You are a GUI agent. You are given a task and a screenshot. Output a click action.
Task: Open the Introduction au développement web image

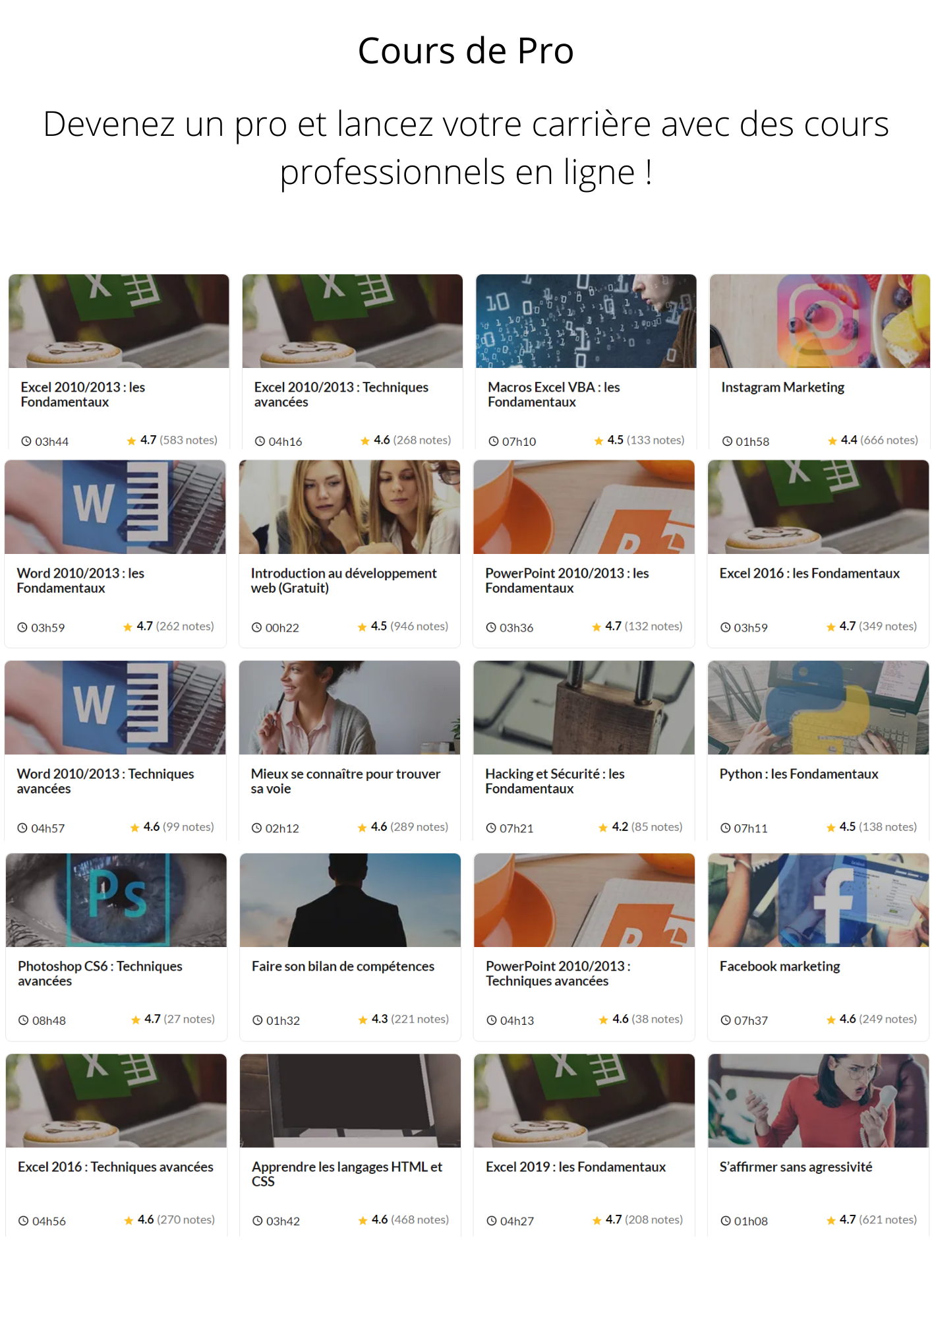[x=349, y=507]
